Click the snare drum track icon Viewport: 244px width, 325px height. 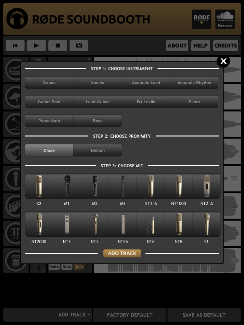point(12,70)
